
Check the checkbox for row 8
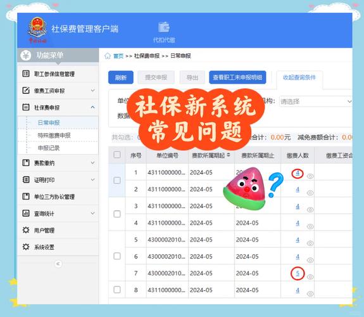(x=117, y=290)
